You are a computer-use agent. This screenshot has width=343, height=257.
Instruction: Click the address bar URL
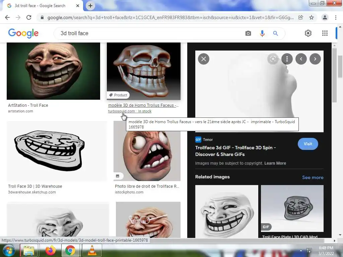[x=170, y=17]
